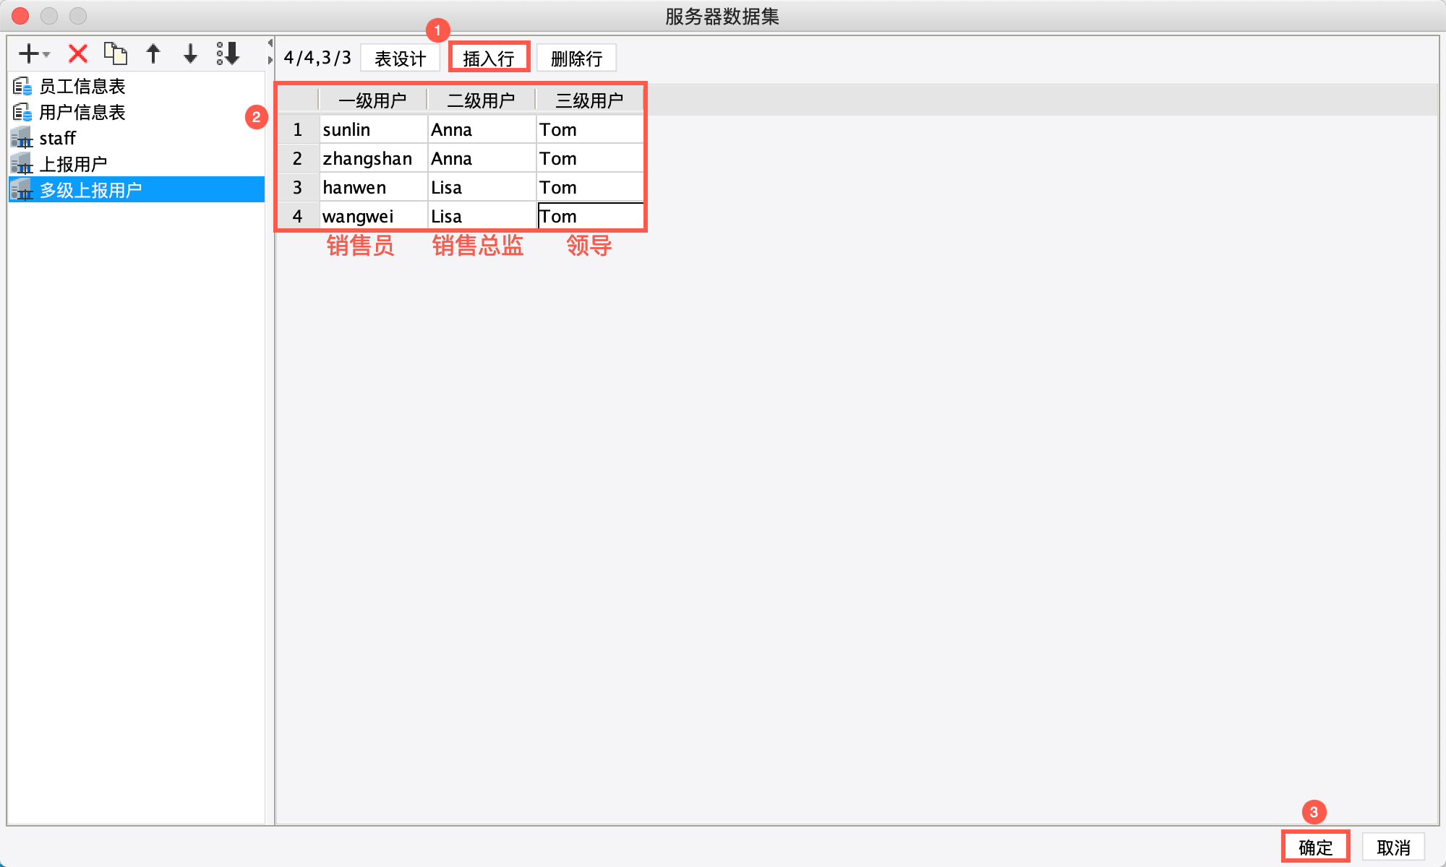Select the 上报用户 dataset
Image resolution: width=1446 pixels, height=867 pixels.
[72, 165]
